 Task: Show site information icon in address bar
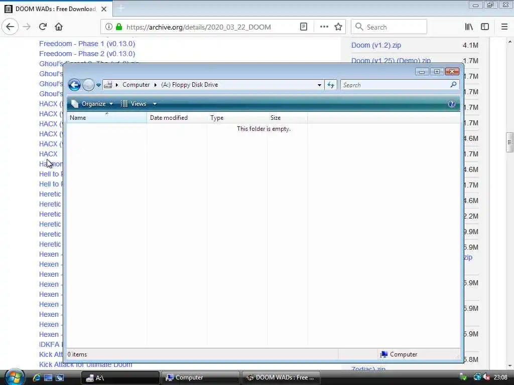click(108, 27)
